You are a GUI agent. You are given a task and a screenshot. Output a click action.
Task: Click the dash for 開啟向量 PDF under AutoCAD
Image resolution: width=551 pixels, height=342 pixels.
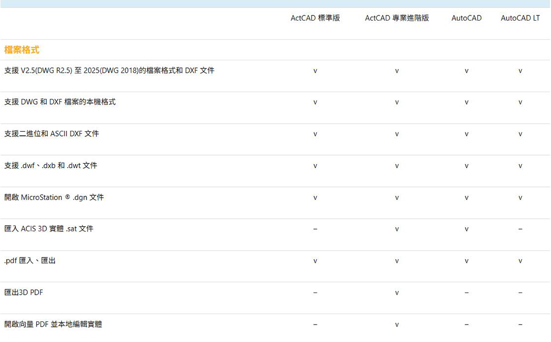(x=466, y=324)
